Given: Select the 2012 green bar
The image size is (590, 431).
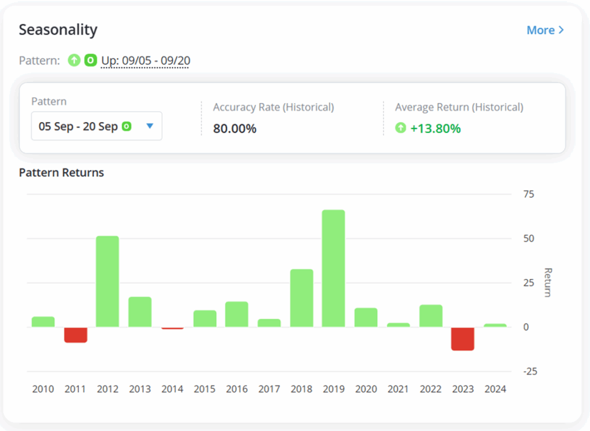Looking at the screenshot, I should (108, 281).
